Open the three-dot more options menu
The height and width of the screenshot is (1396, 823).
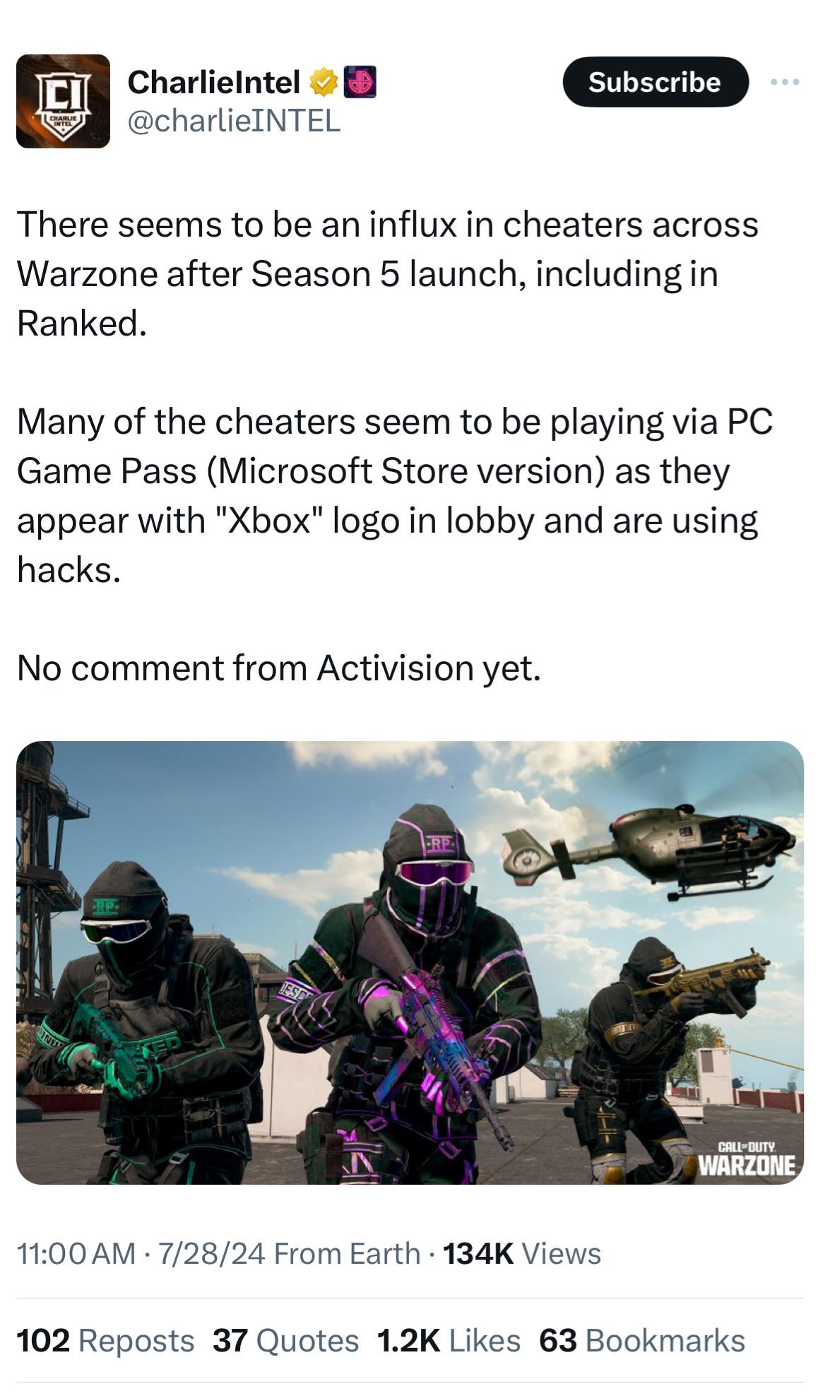pyautogui.click(x=785, y=83)
